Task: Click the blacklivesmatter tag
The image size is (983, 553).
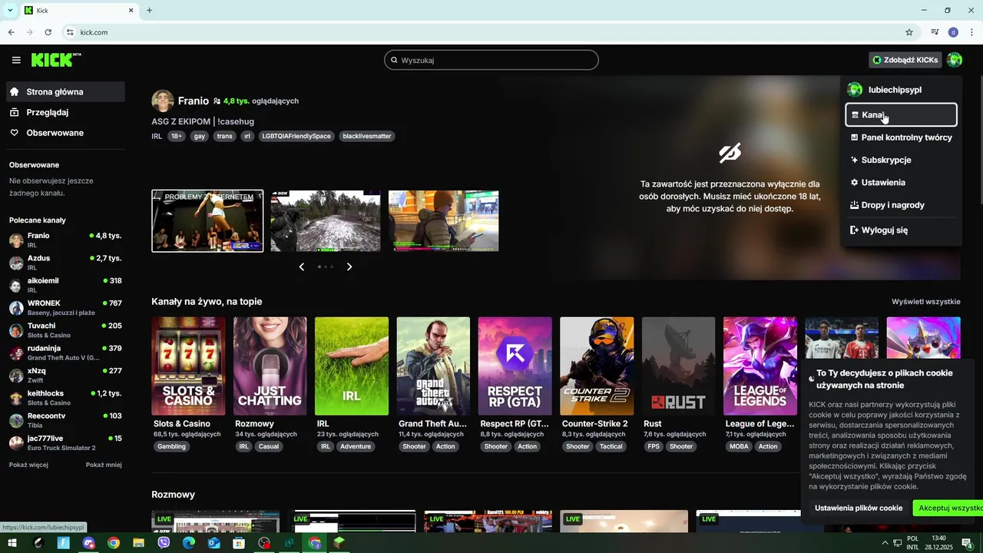Action: pyautogui.click(x=367, y=136)
